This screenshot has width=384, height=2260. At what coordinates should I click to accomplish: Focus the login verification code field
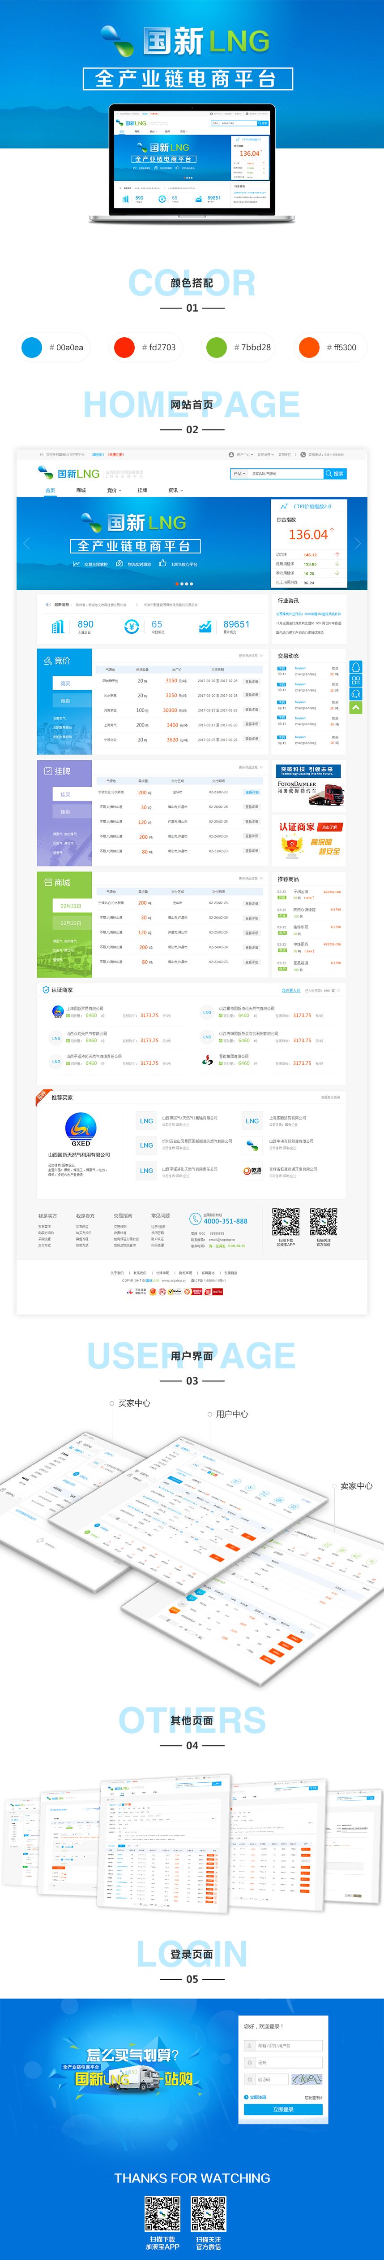[265, 2078]
